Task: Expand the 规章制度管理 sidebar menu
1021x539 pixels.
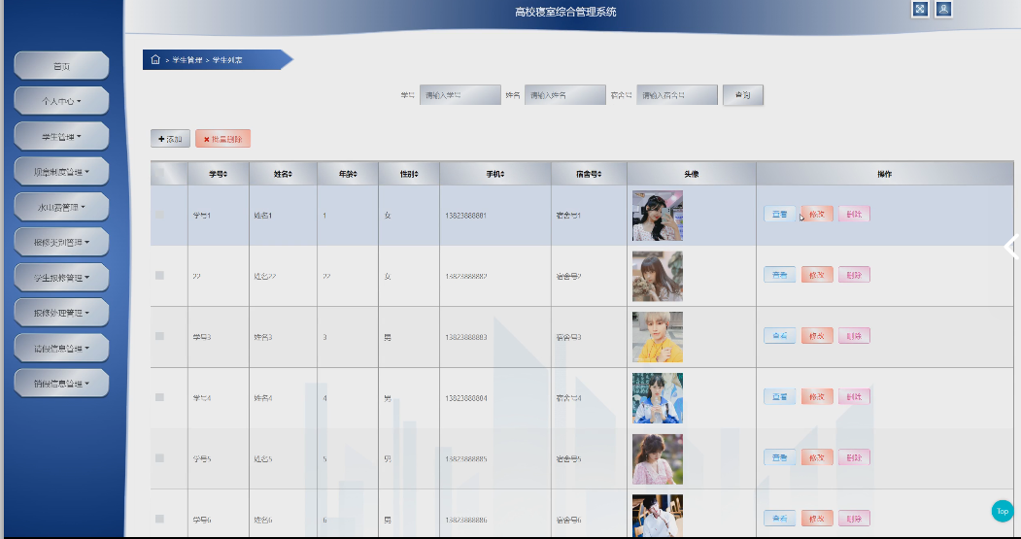Action: point(61,172)
